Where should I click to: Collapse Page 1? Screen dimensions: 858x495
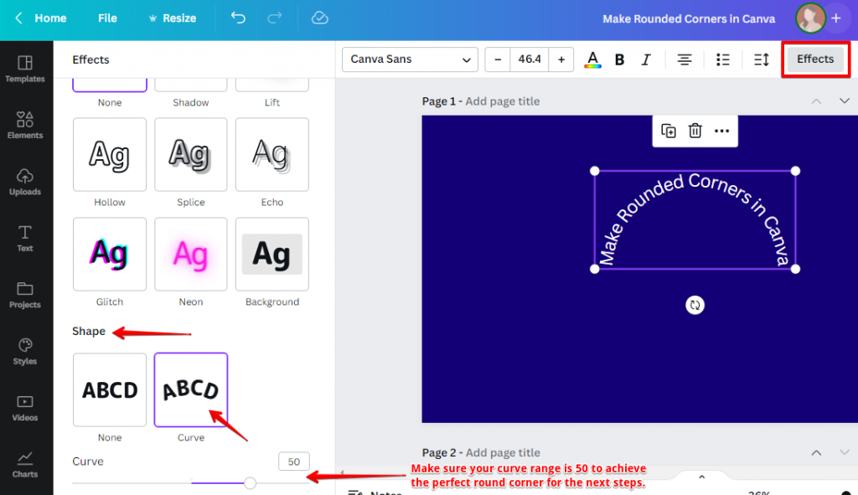point(816,101)
